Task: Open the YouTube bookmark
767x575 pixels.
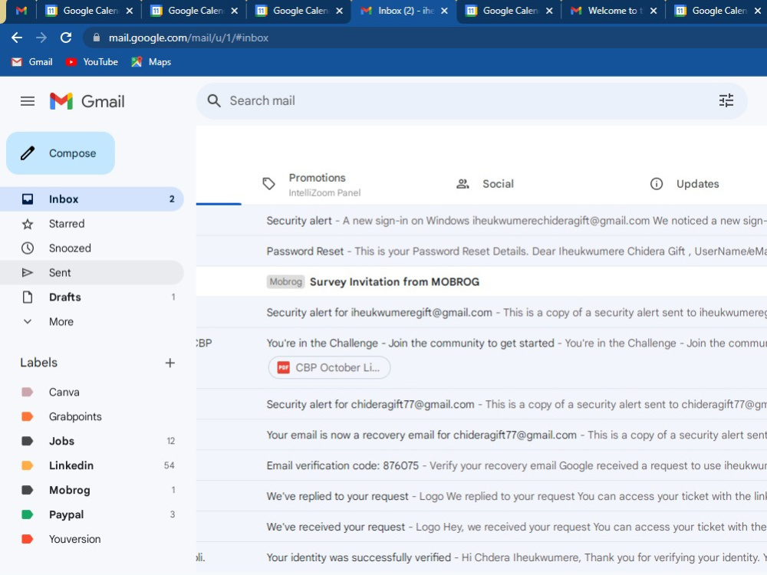Action: [92, 62]
